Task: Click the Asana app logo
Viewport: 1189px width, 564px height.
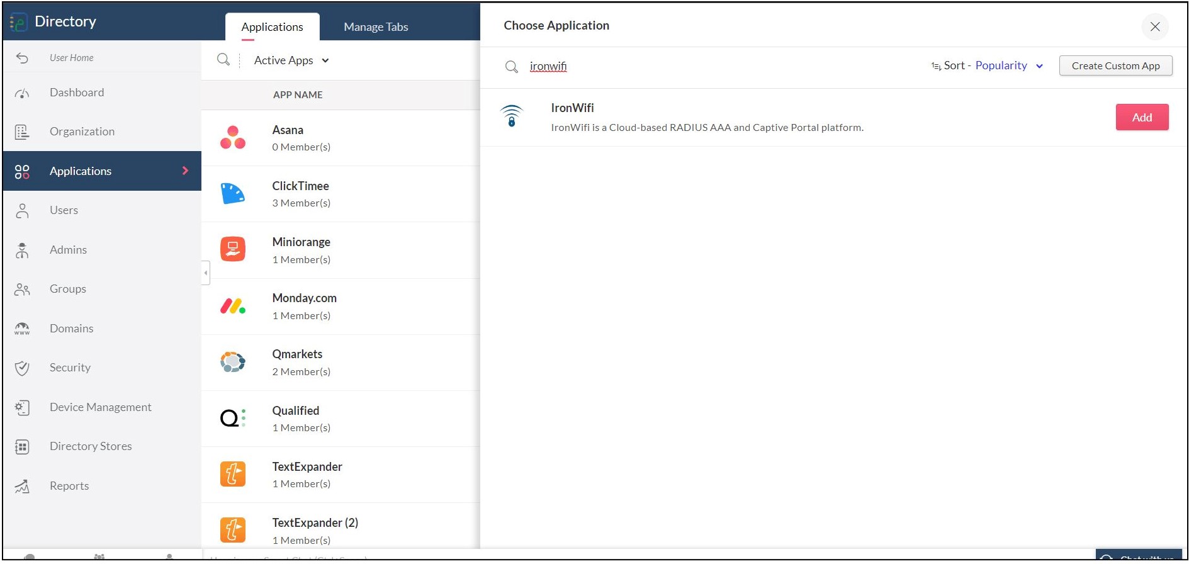Action: (x=233, y=137)
